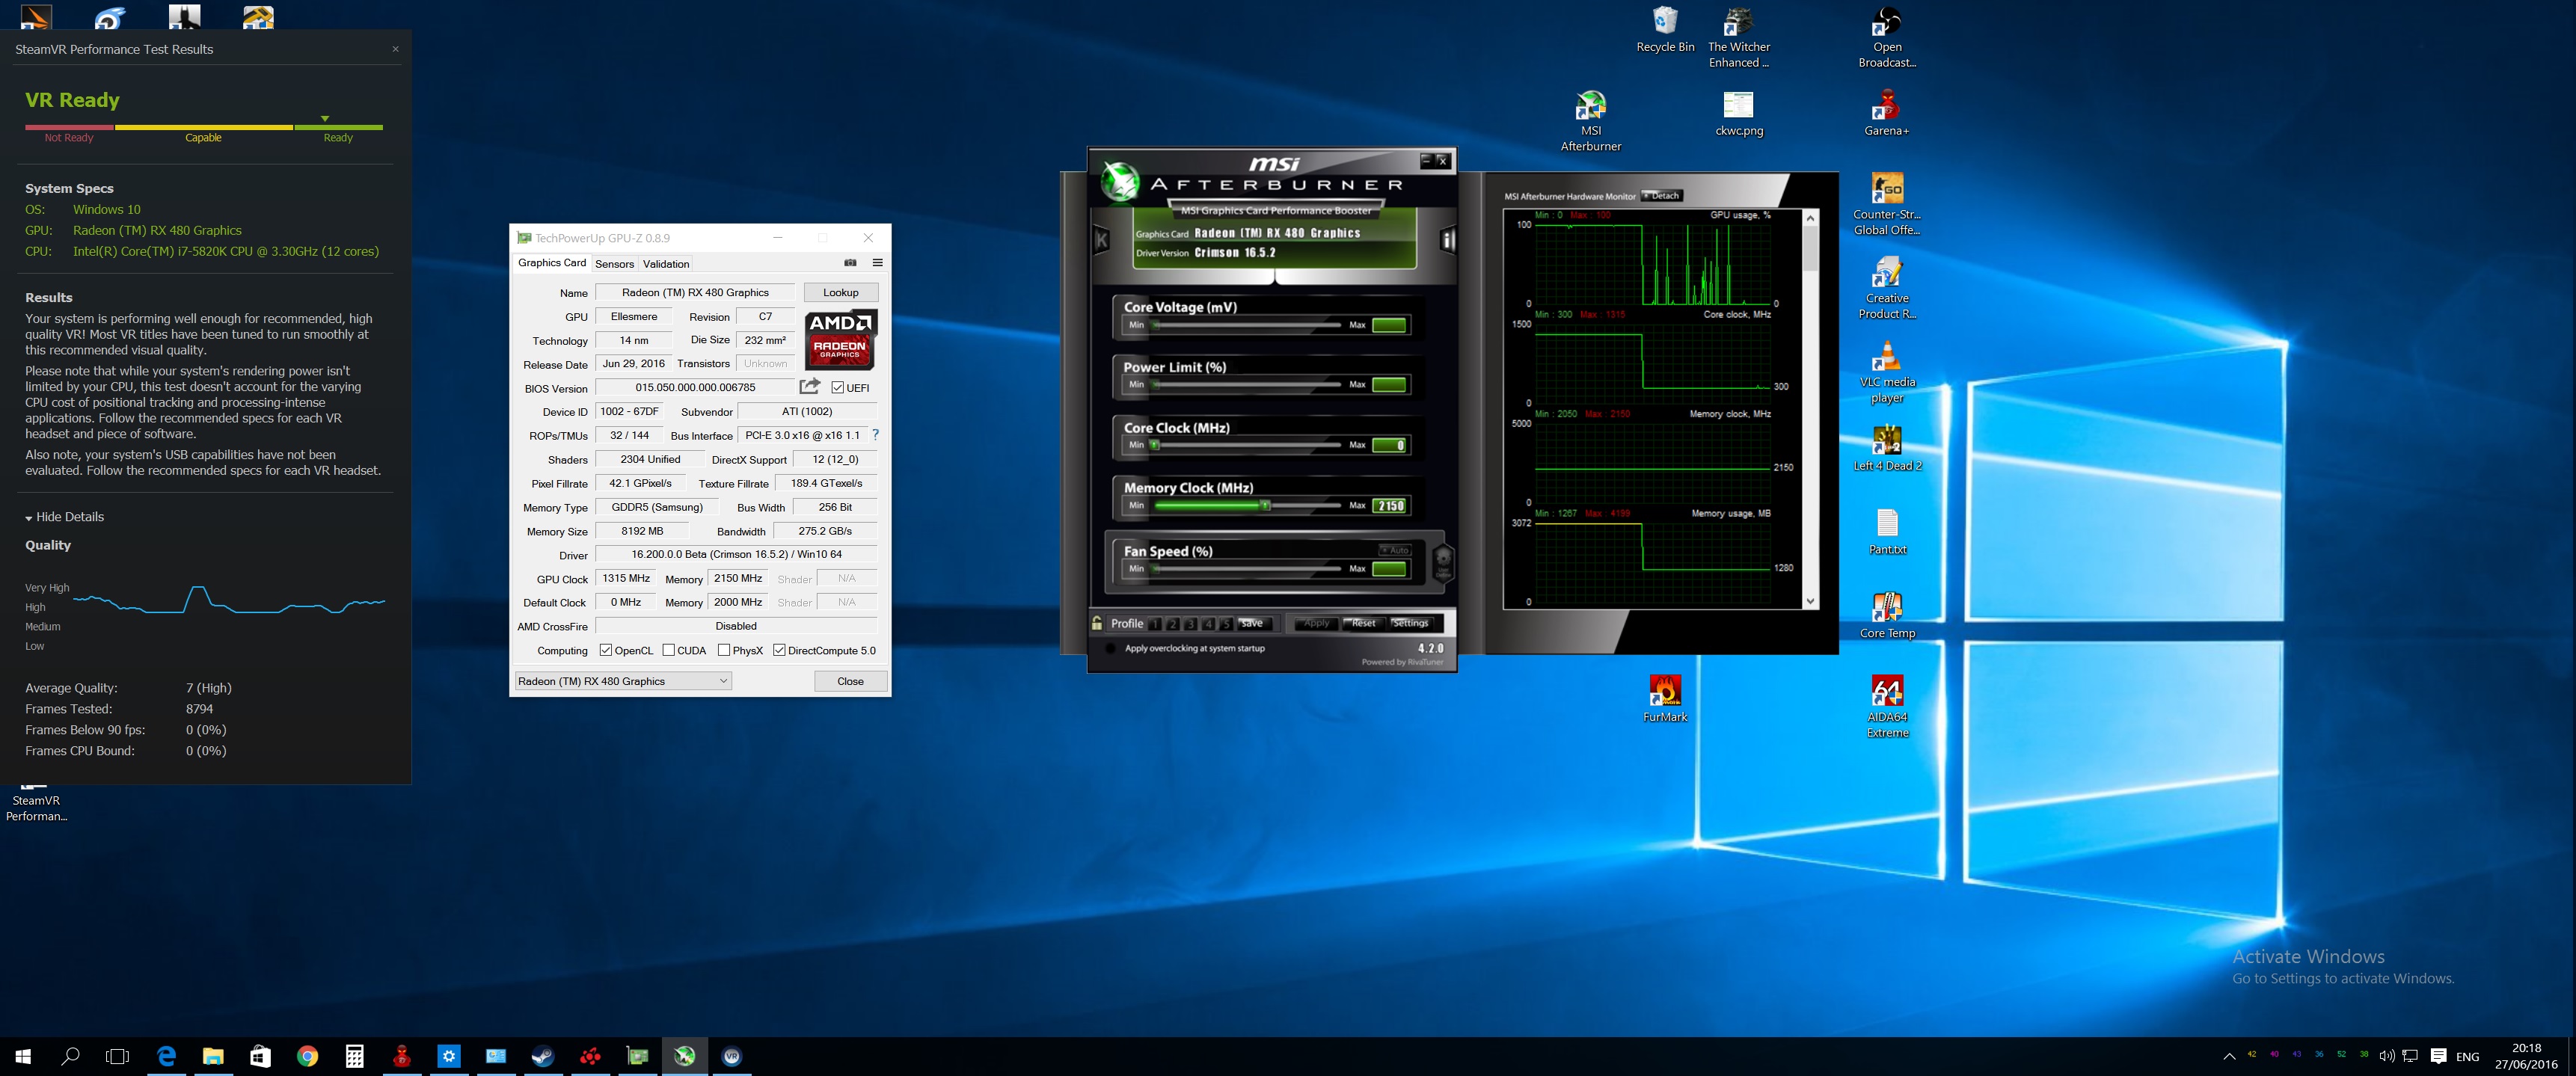The width and height of the screenshot is (2576, 1076).
Task: Open Action Center notifications icon
Action: coord(2438,1056)
